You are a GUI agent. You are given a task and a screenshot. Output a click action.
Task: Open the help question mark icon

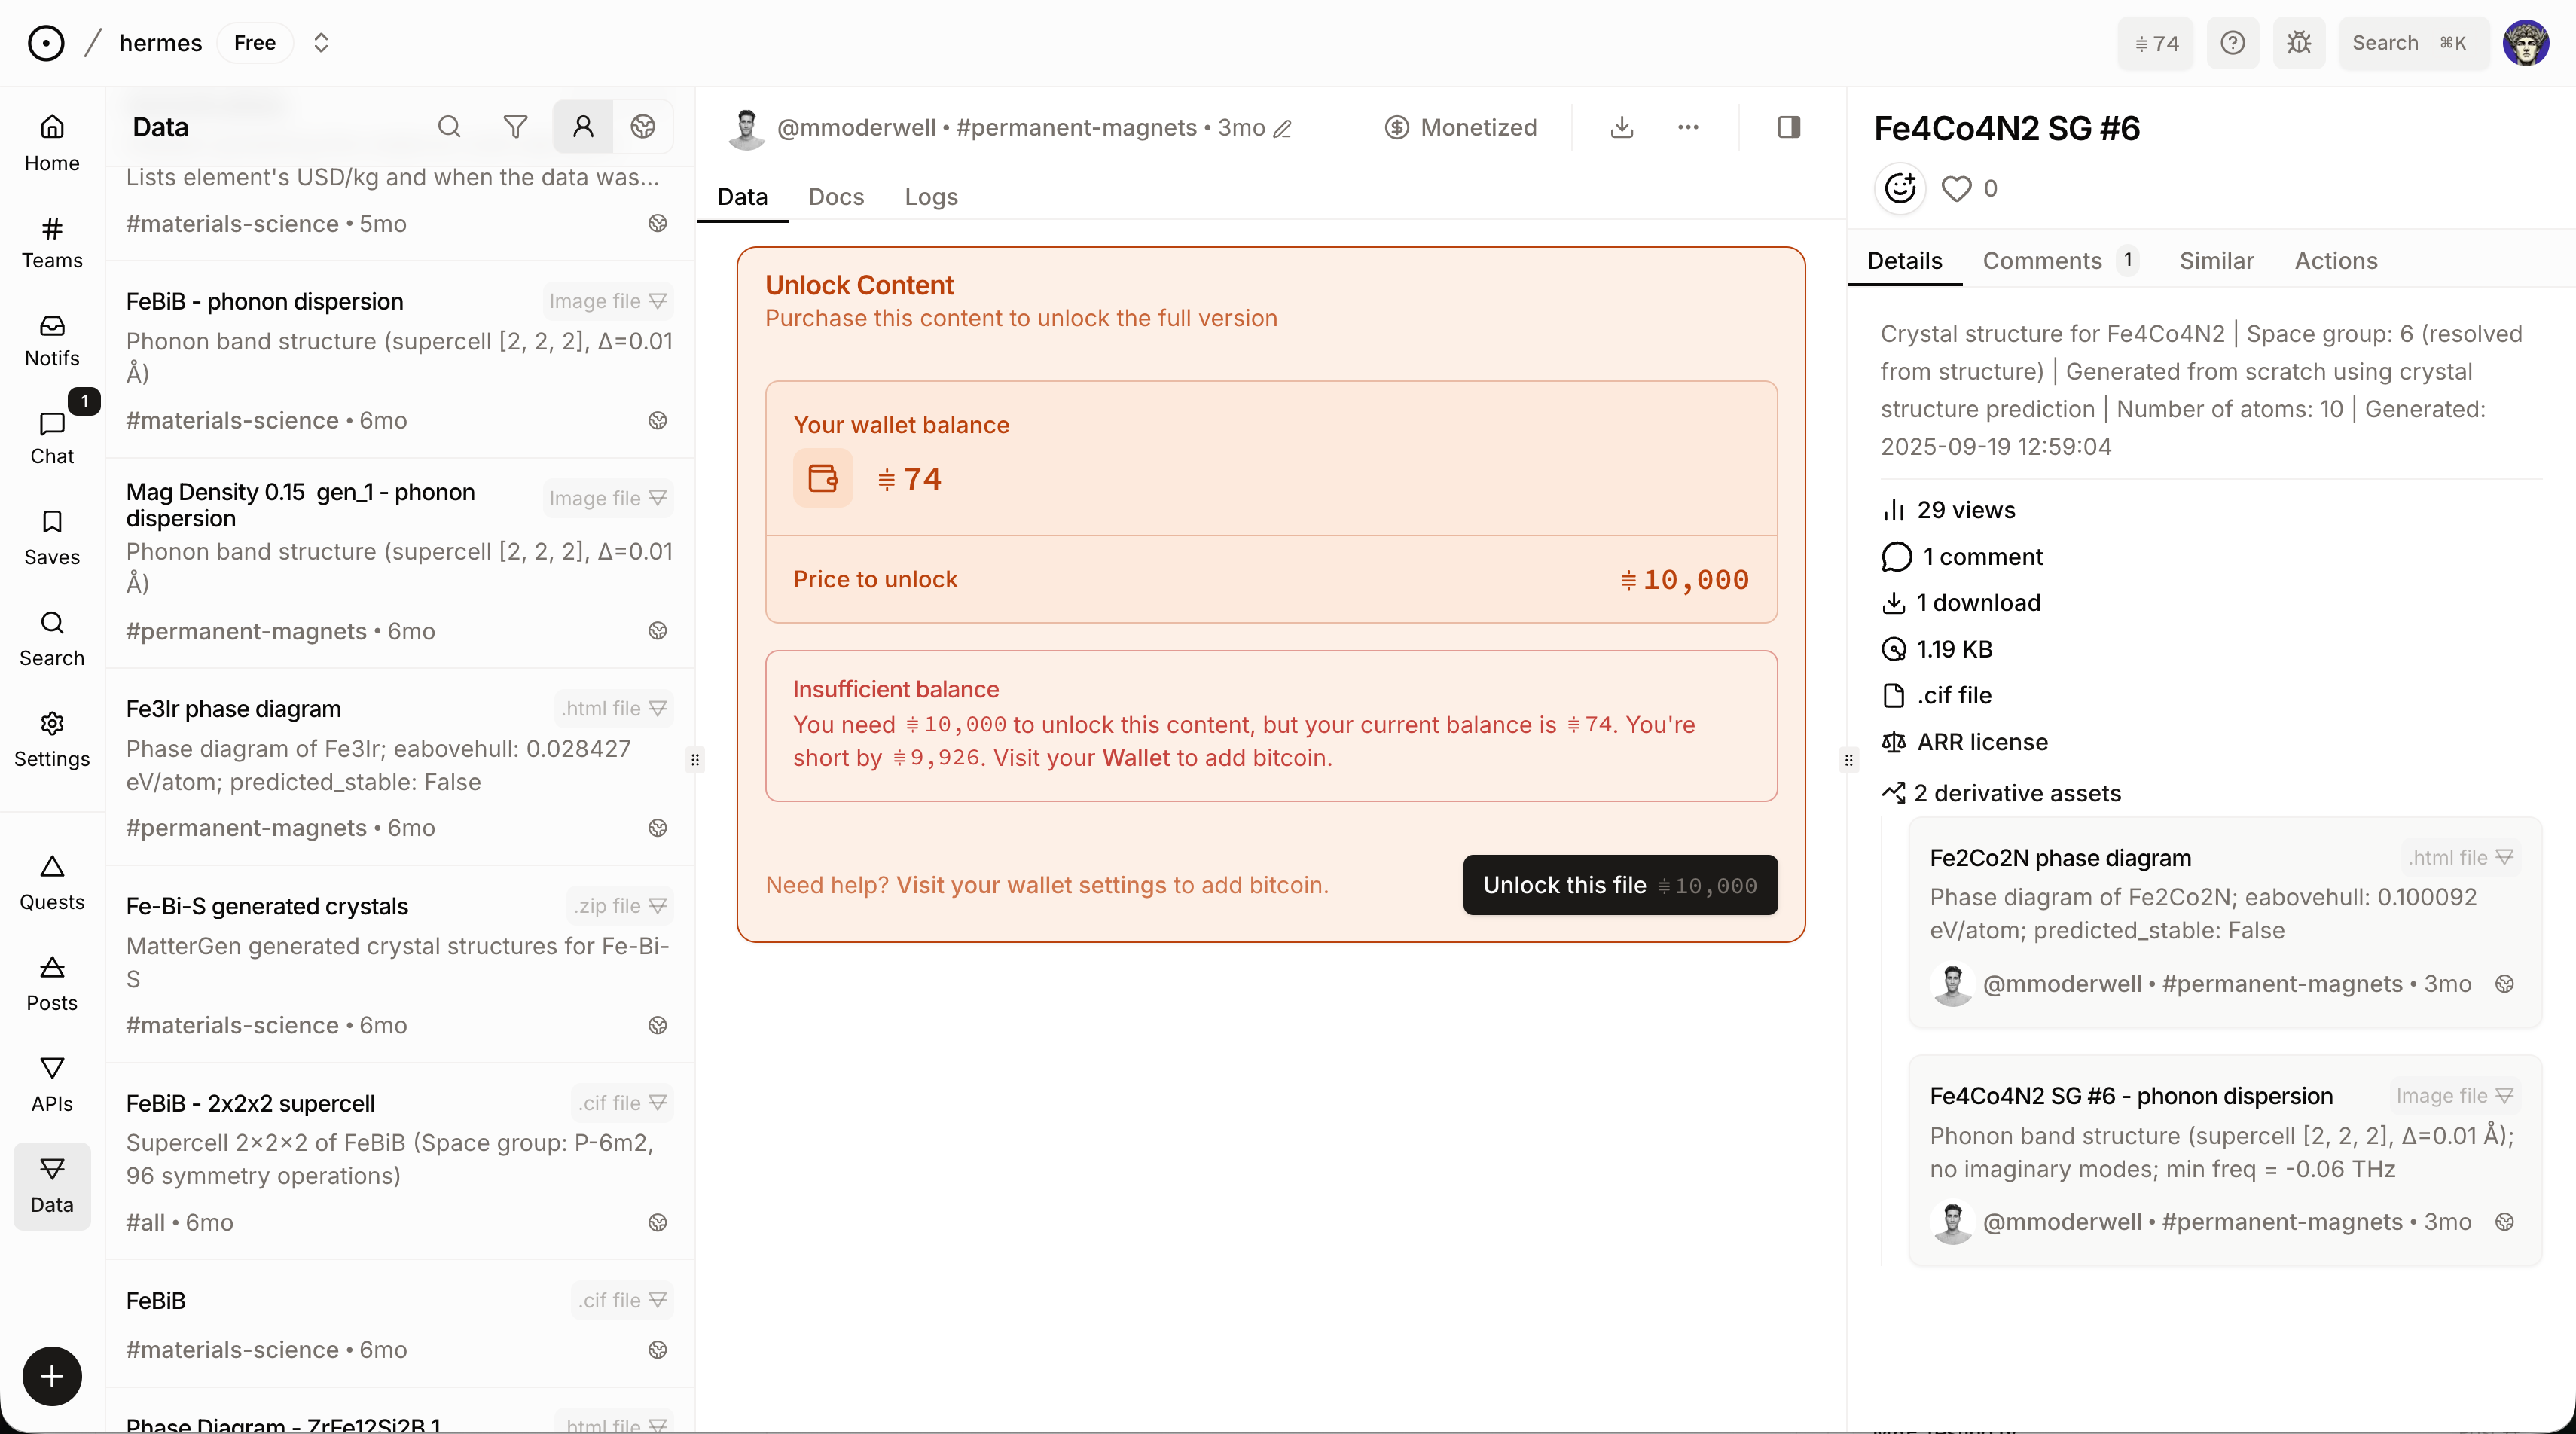2233,43
